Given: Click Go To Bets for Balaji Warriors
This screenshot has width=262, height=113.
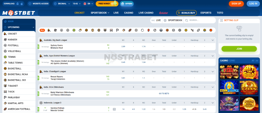Looking at the screenshot, I should coord(164,94).
